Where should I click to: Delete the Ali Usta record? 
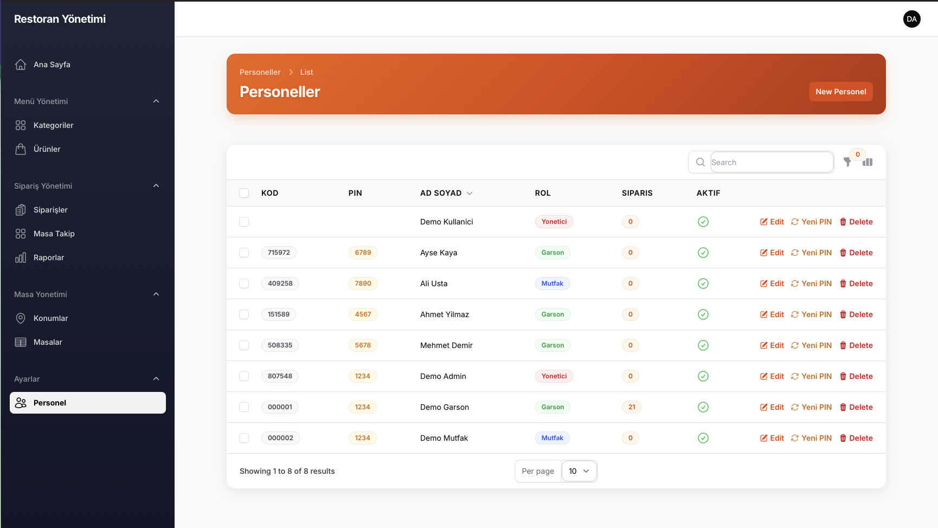click(x=856, y=284)
